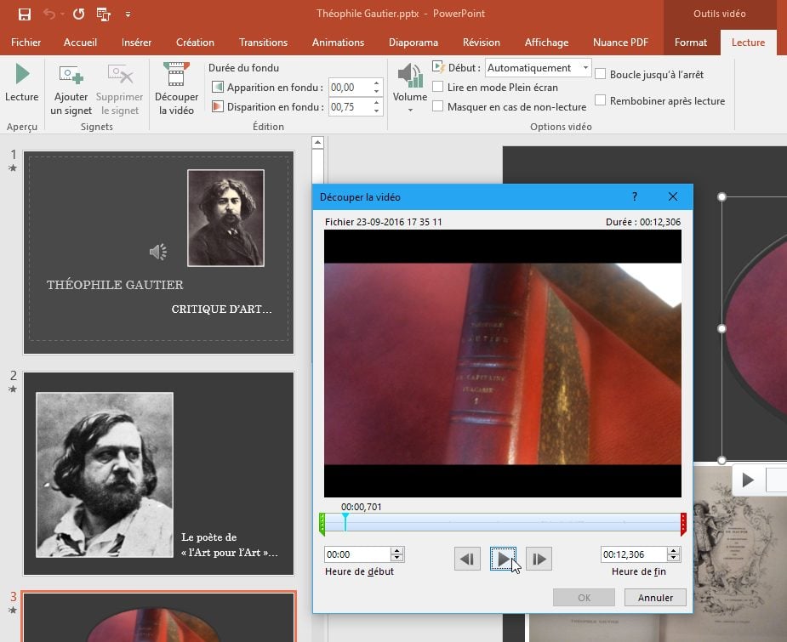
Task: Enable Lire en mode Plein écran
Action: pyautogui.click(x=437, y=87)
